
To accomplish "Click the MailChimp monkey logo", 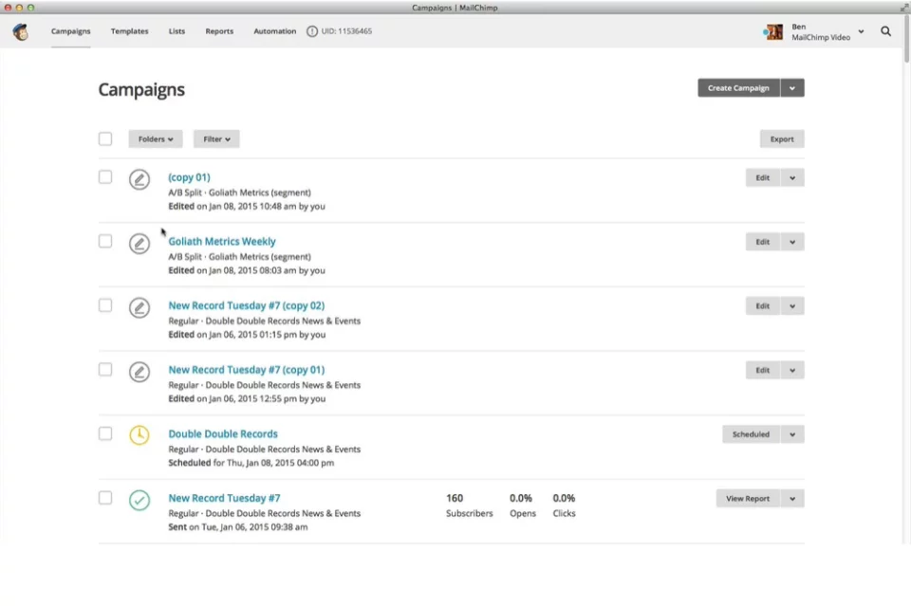I will (x=19, y=31).
